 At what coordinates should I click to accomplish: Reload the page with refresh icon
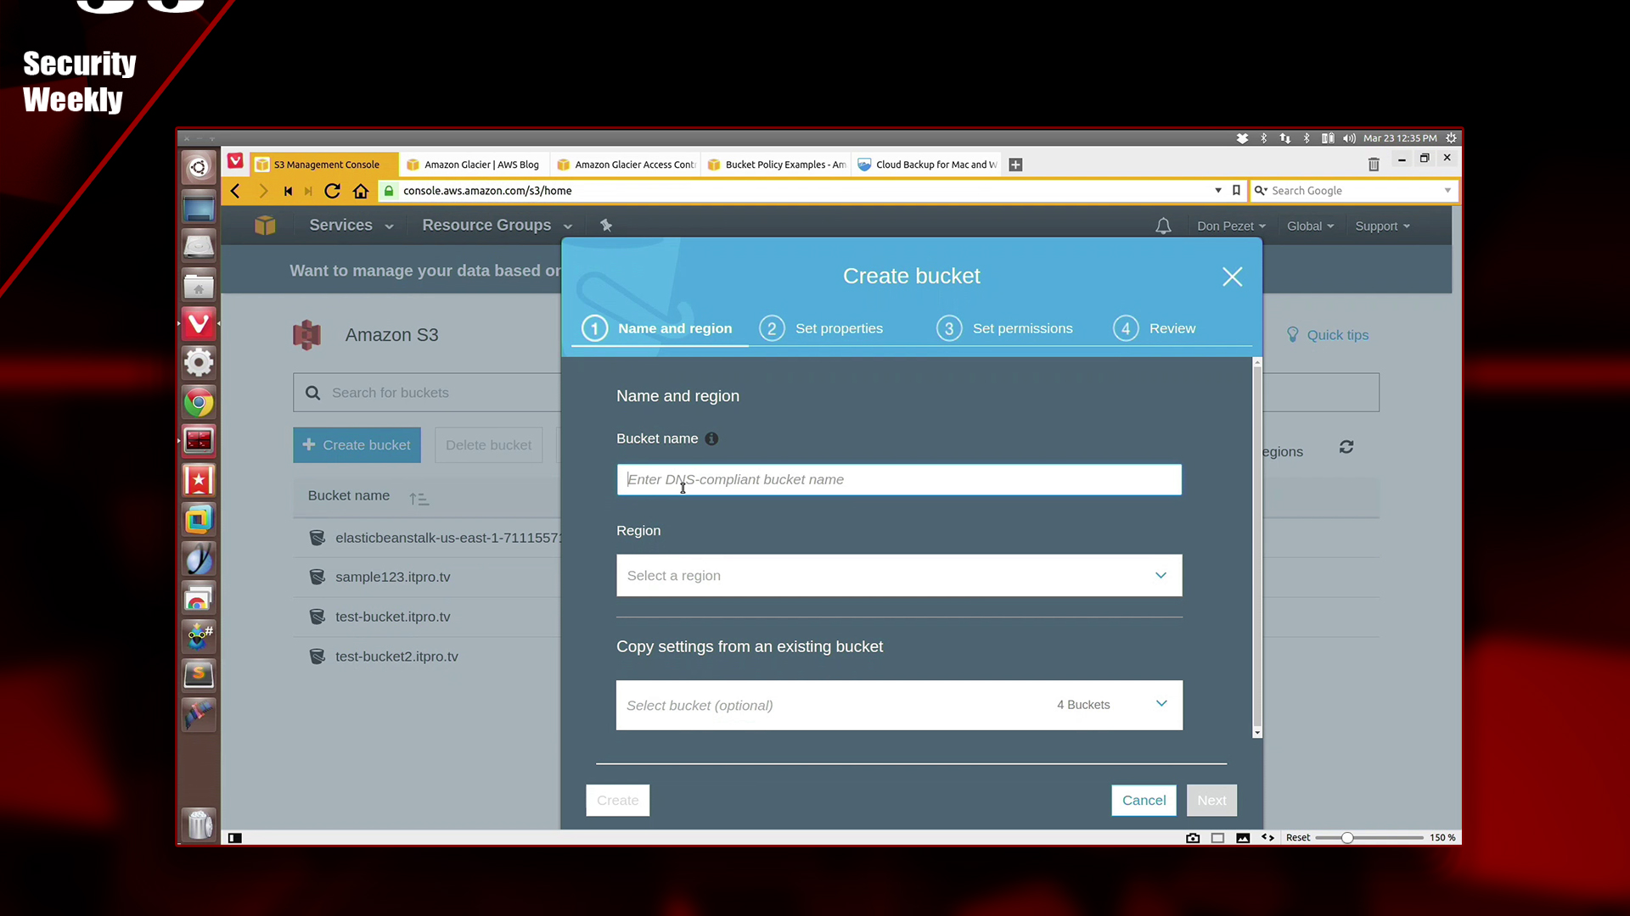coord(333,191)
